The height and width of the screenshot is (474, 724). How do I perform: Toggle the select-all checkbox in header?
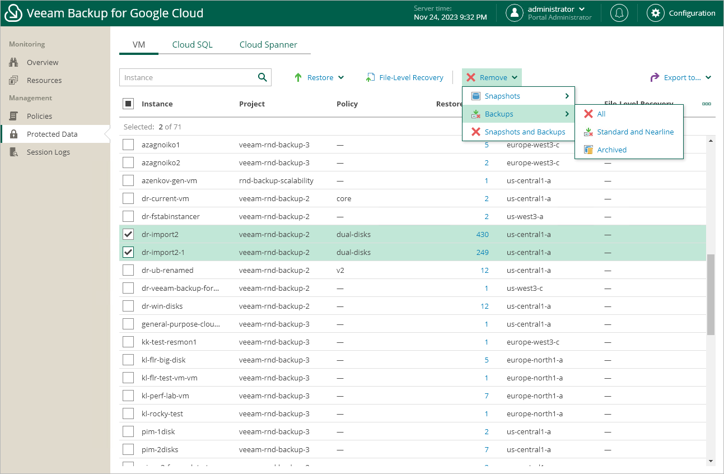[128, 104]
